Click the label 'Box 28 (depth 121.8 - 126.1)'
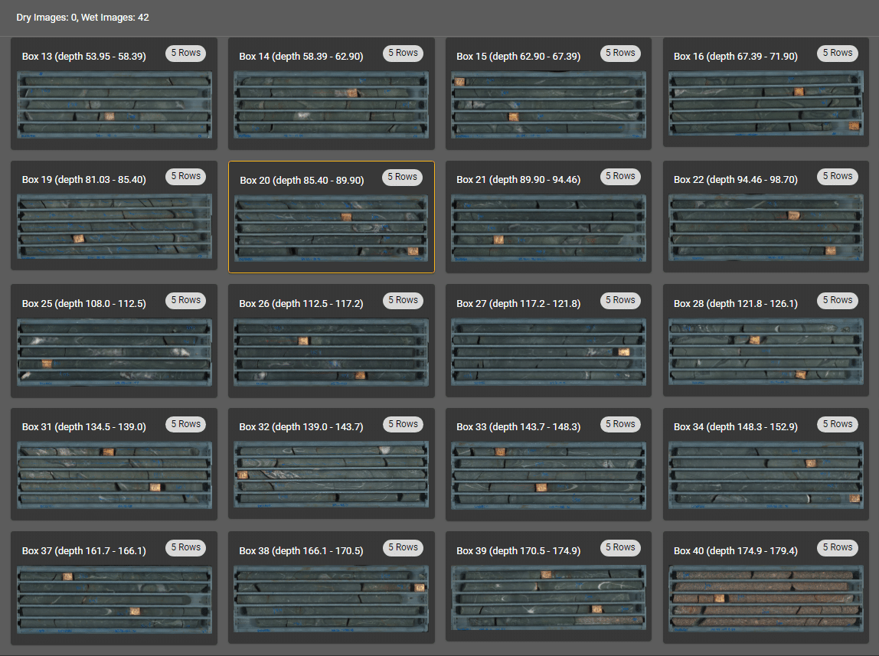Screen dimensions: 879x656 coord(736,304)
